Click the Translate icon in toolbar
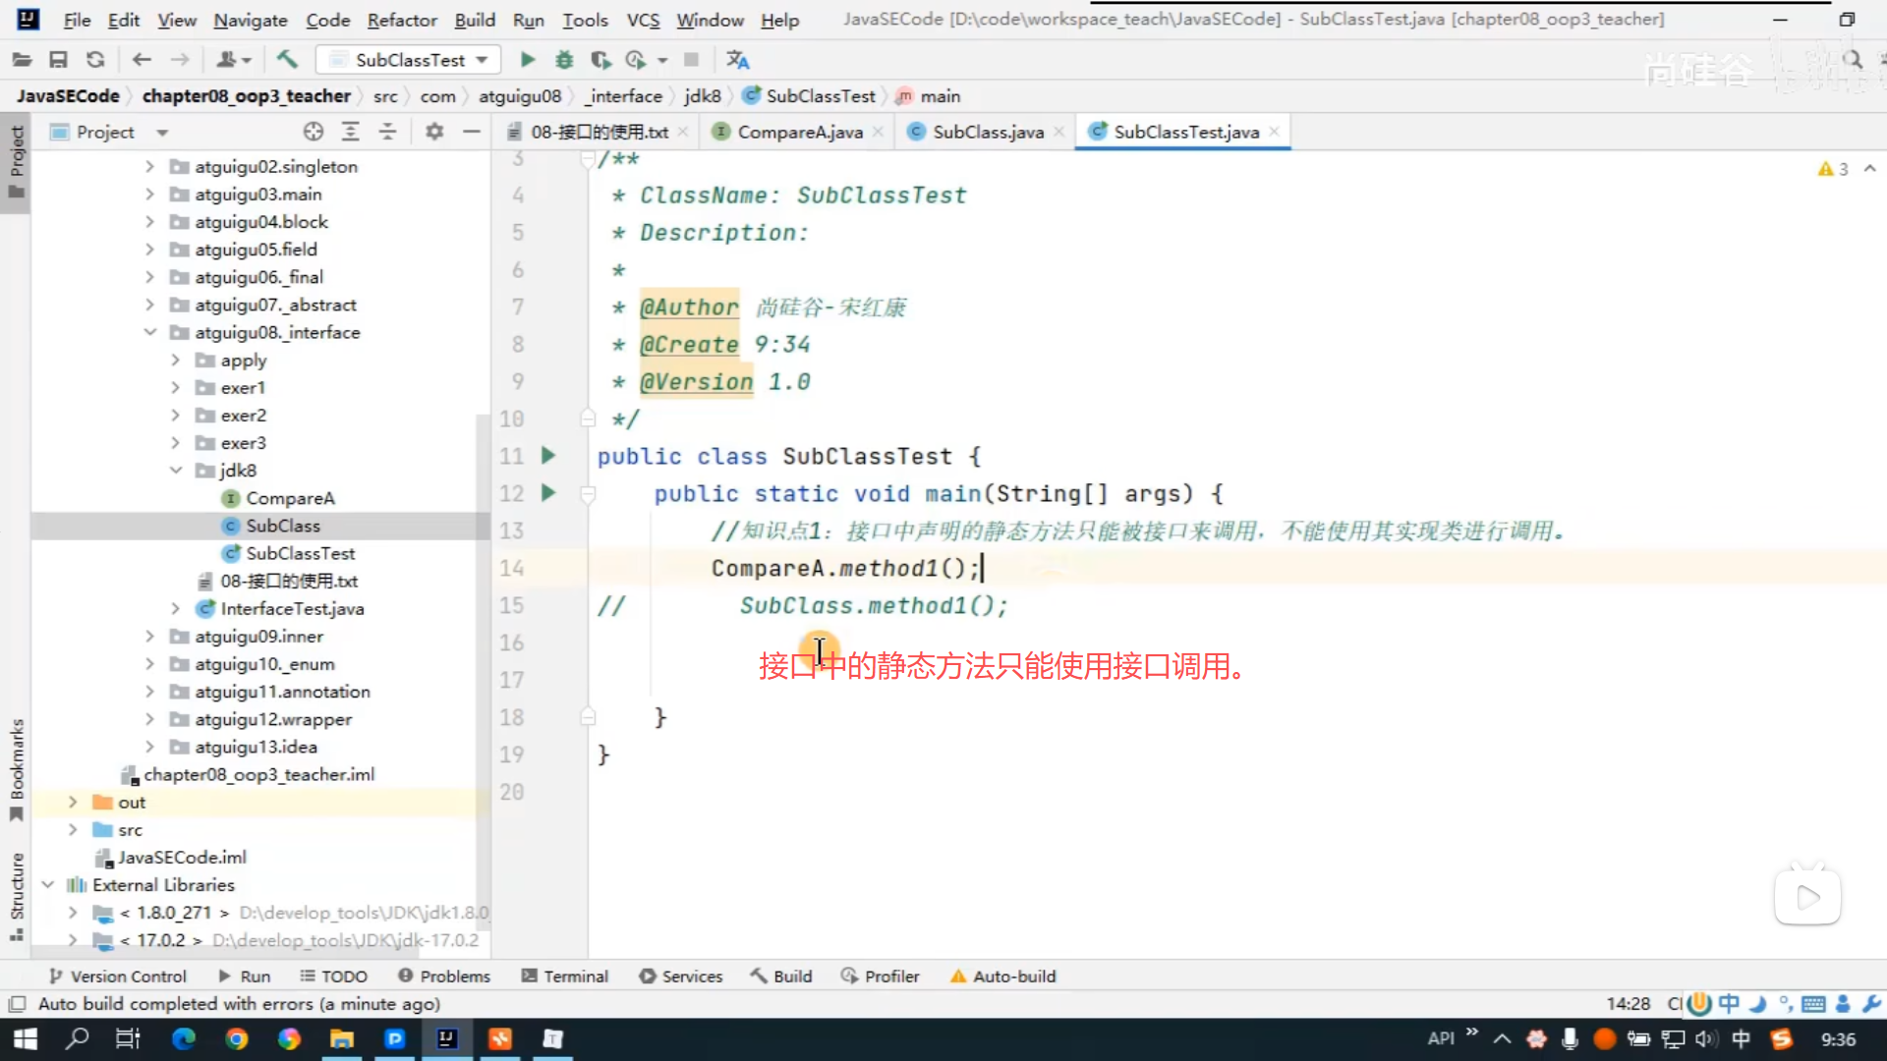This screenshot has width=1887, height=1061. pos(738,60)
